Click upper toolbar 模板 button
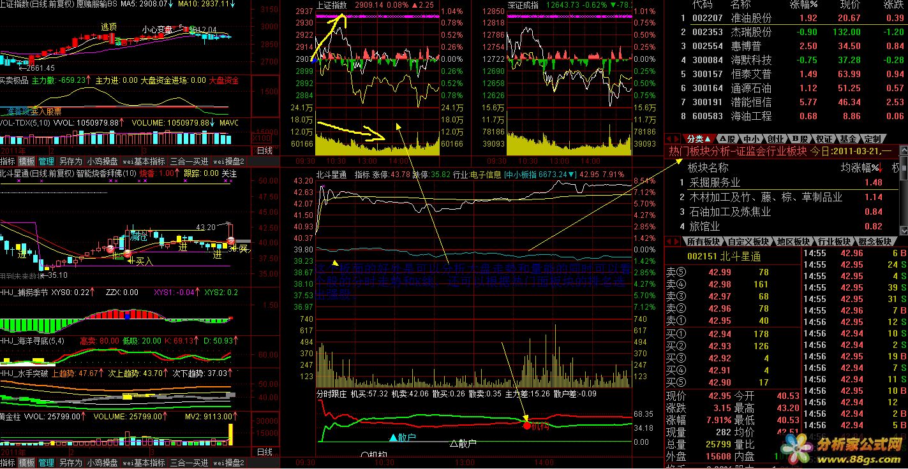 [26, 161]
